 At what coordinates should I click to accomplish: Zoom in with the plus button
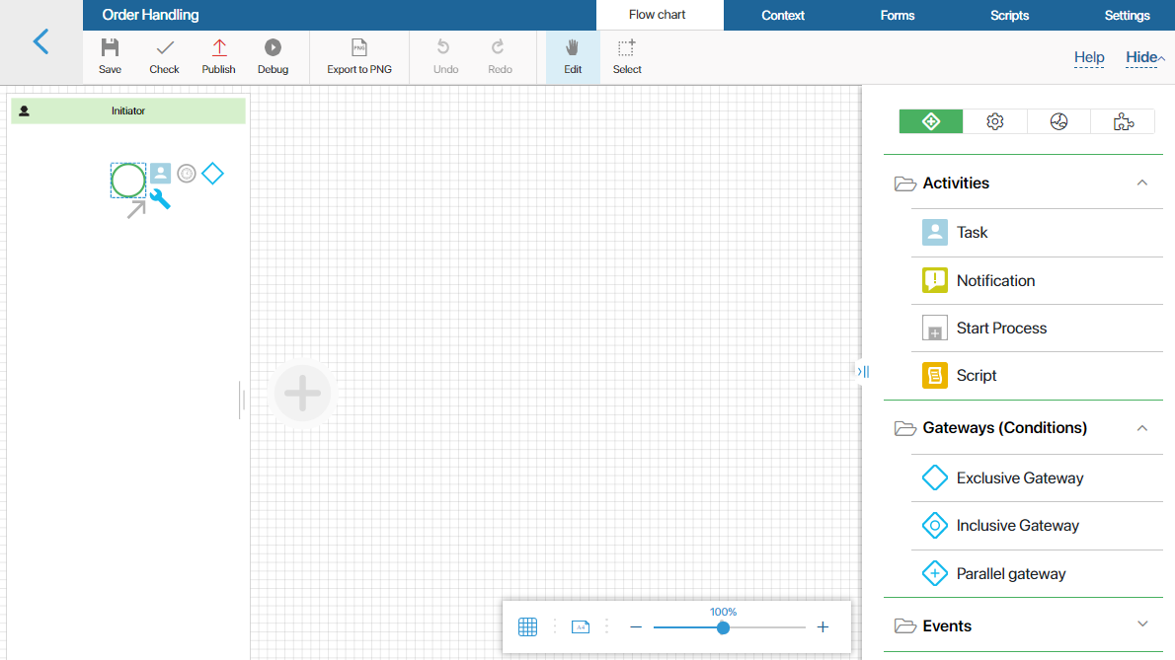822,627
